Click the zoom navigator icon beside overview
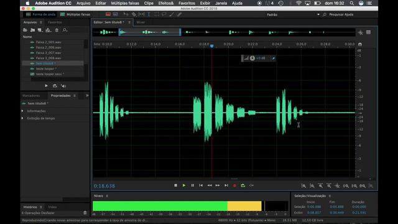Viewport: 398px width, 224px height. (x=361, y=32)
